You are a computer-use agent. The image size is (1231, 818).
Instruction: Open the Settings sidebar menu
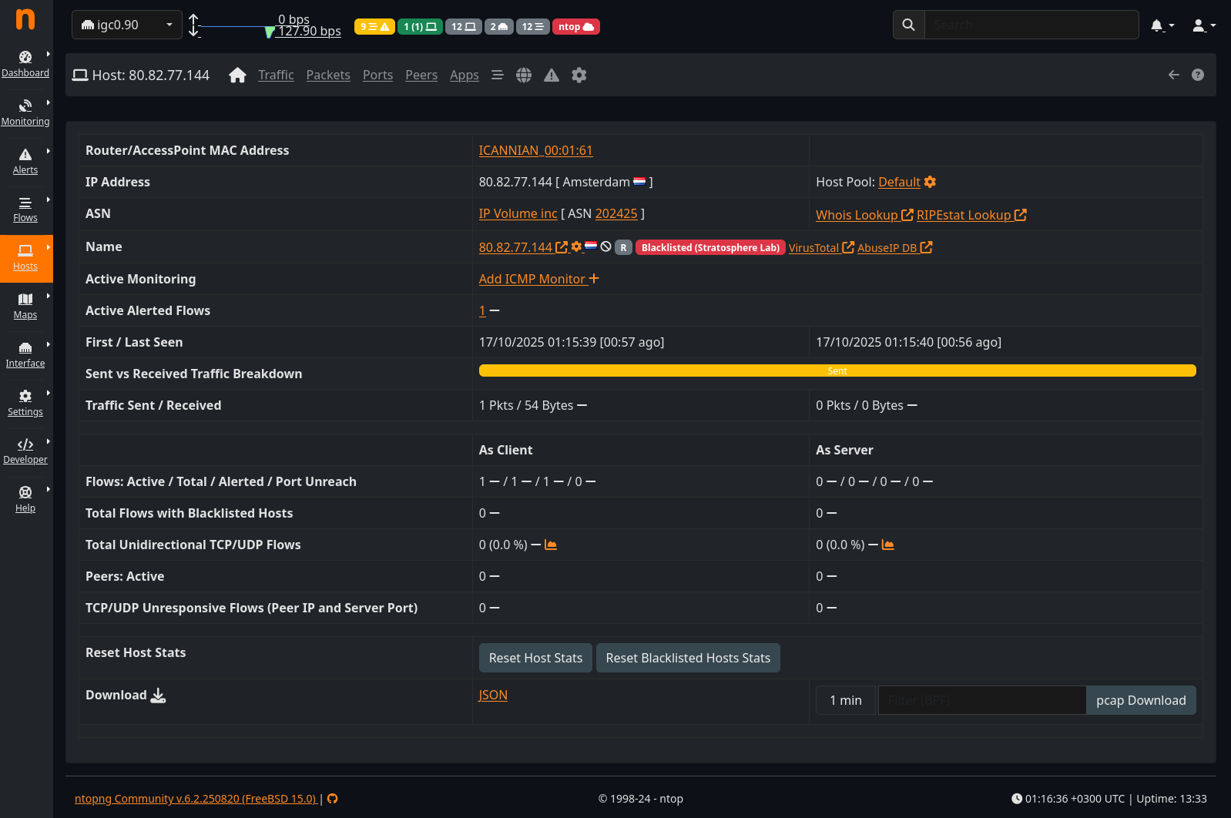pyautogui.click(x=25, y=404)
